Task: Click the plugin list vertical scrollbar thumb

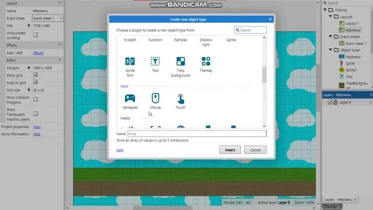Action: 264,75
